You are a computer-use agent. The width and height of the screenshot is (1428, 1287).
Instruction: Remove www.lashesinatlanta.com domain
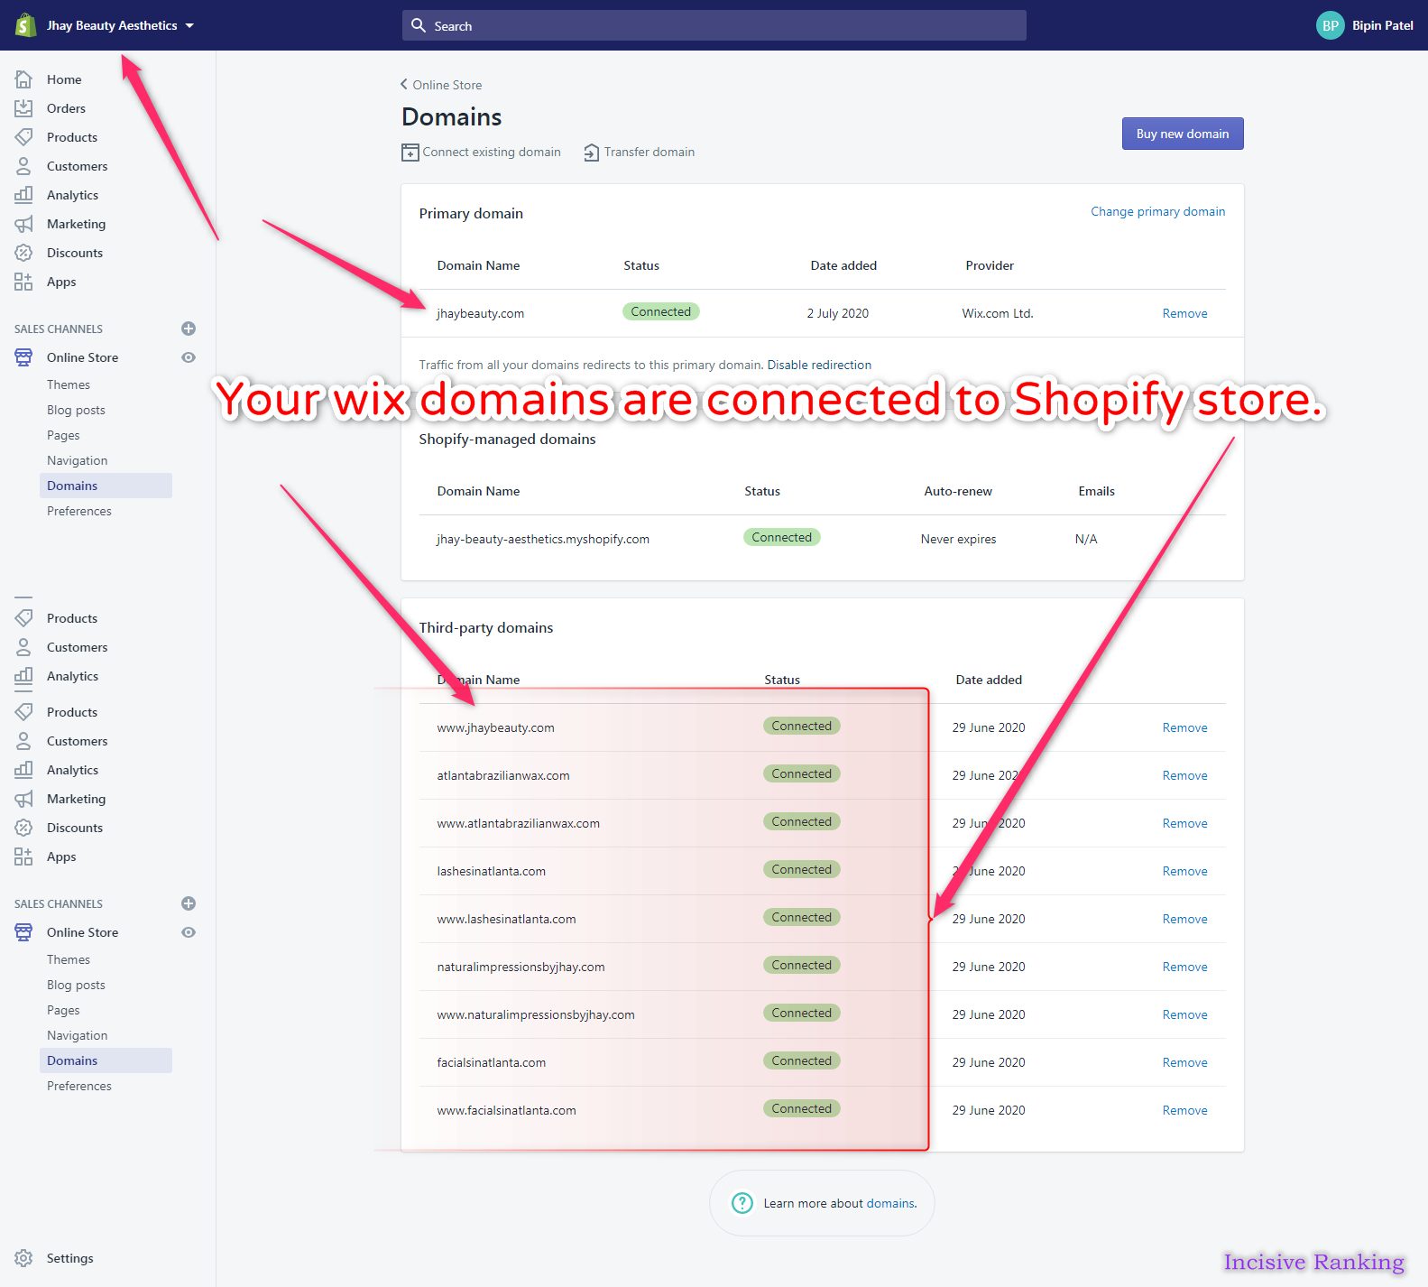tap(1184, 919)
